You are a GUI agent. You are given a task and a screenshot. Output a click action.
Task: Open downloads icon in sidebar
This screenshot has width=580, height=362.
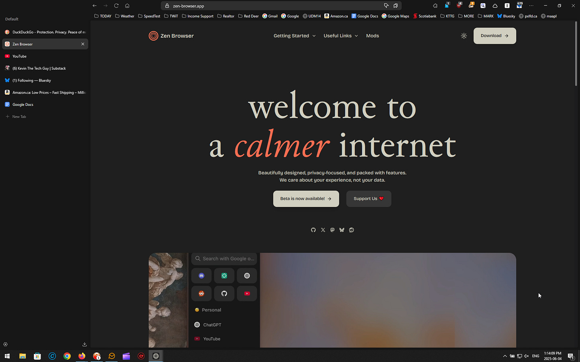pyautogui.click(x=84, y=344)
